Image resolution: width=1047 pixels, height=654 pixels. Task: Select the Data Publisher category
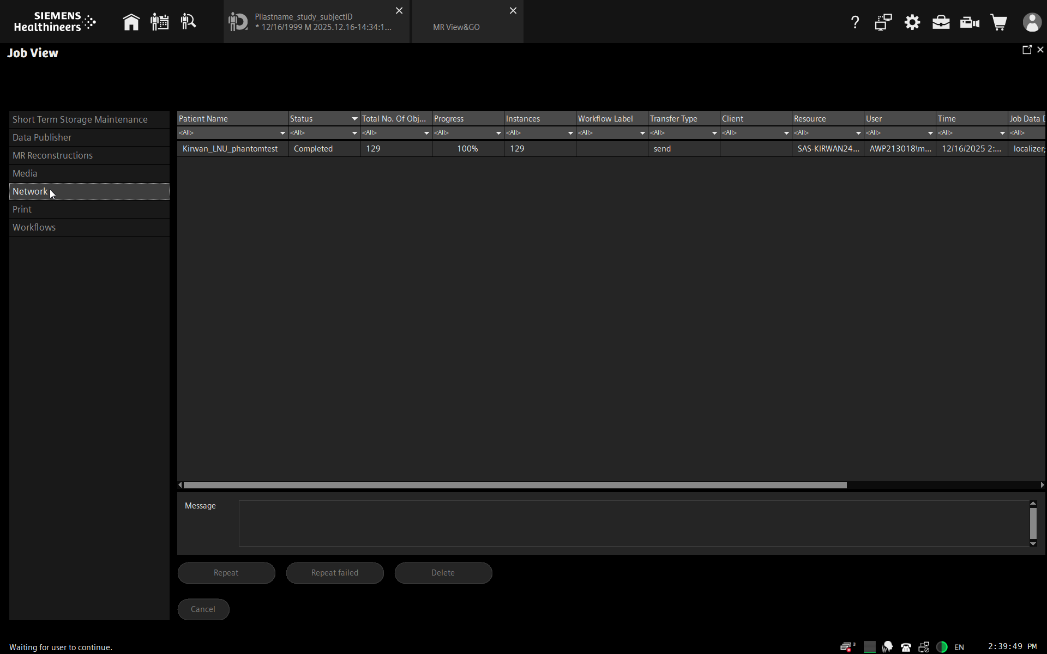click(89, 137)
